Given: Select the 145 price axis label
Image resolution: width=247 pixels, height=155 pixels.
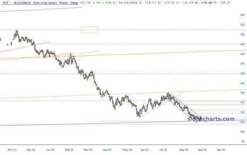Looking at the screenshot, I should click(242, 44).
